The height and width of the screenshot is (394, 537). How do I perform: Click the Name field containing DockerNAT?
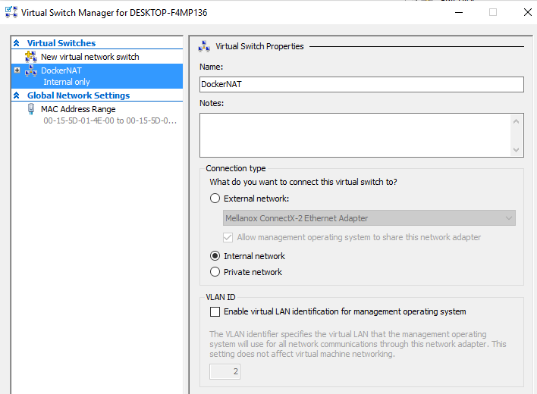(x=361, y=85)
